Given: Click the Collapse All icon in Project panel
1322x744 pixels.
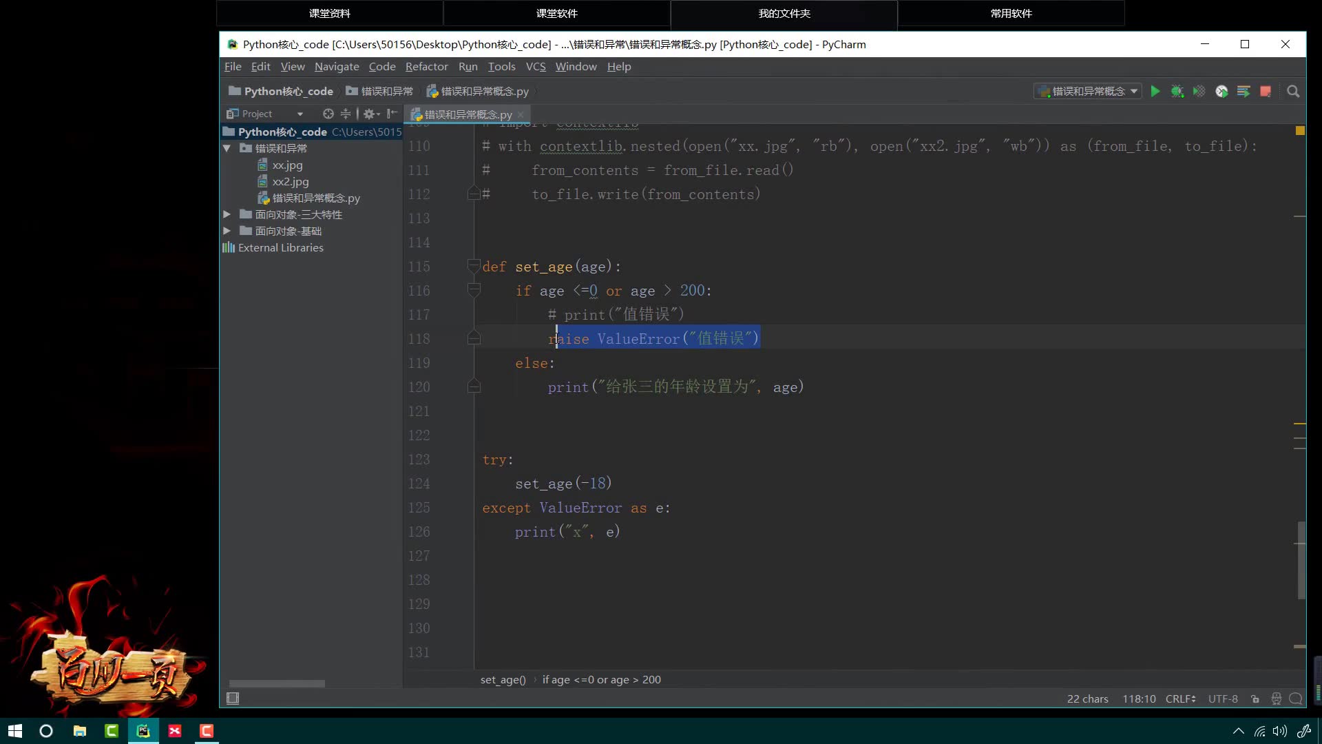Looking at the screenshot, I should (x=346, y=114).
